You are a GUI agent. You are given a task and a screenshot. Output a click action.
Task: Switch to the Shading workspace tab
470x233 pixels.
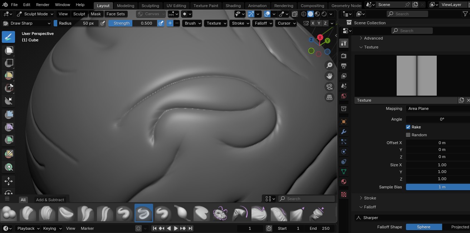click(x=233, y=5)
